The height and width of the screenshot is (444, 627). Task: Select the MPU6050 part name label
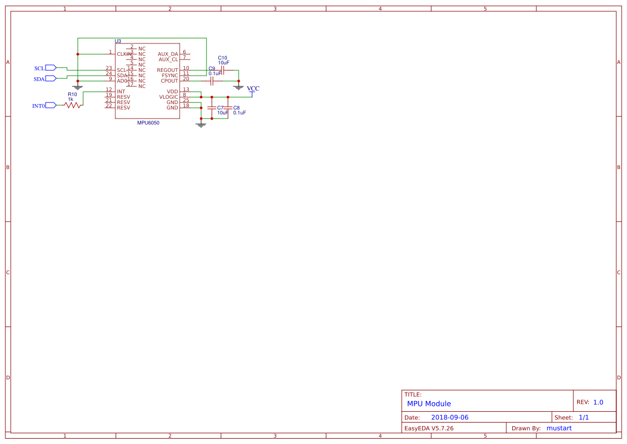pyautogui.click(x=148, y=123)
